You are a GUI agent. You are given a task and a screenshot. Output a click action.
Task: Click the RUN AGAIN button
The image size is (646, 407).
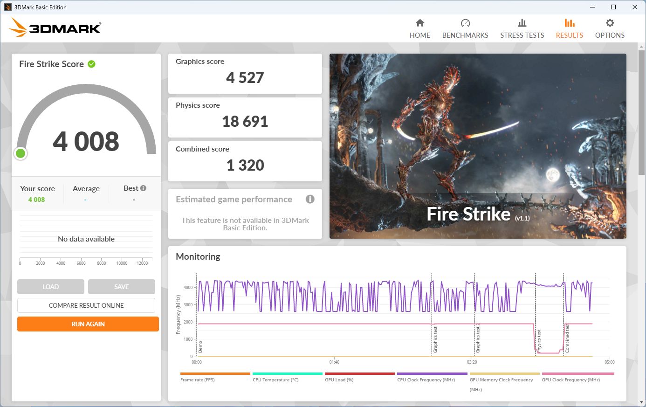[88, 324]
